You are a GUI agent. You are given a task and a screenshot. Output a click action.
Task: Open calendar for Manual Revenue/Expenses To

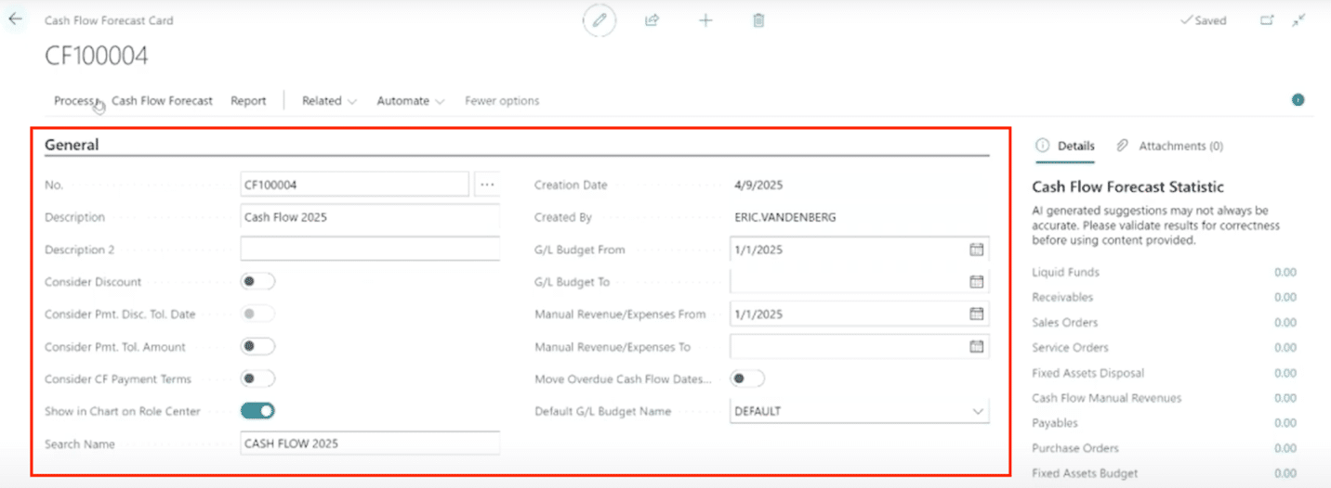coord(976,347)
